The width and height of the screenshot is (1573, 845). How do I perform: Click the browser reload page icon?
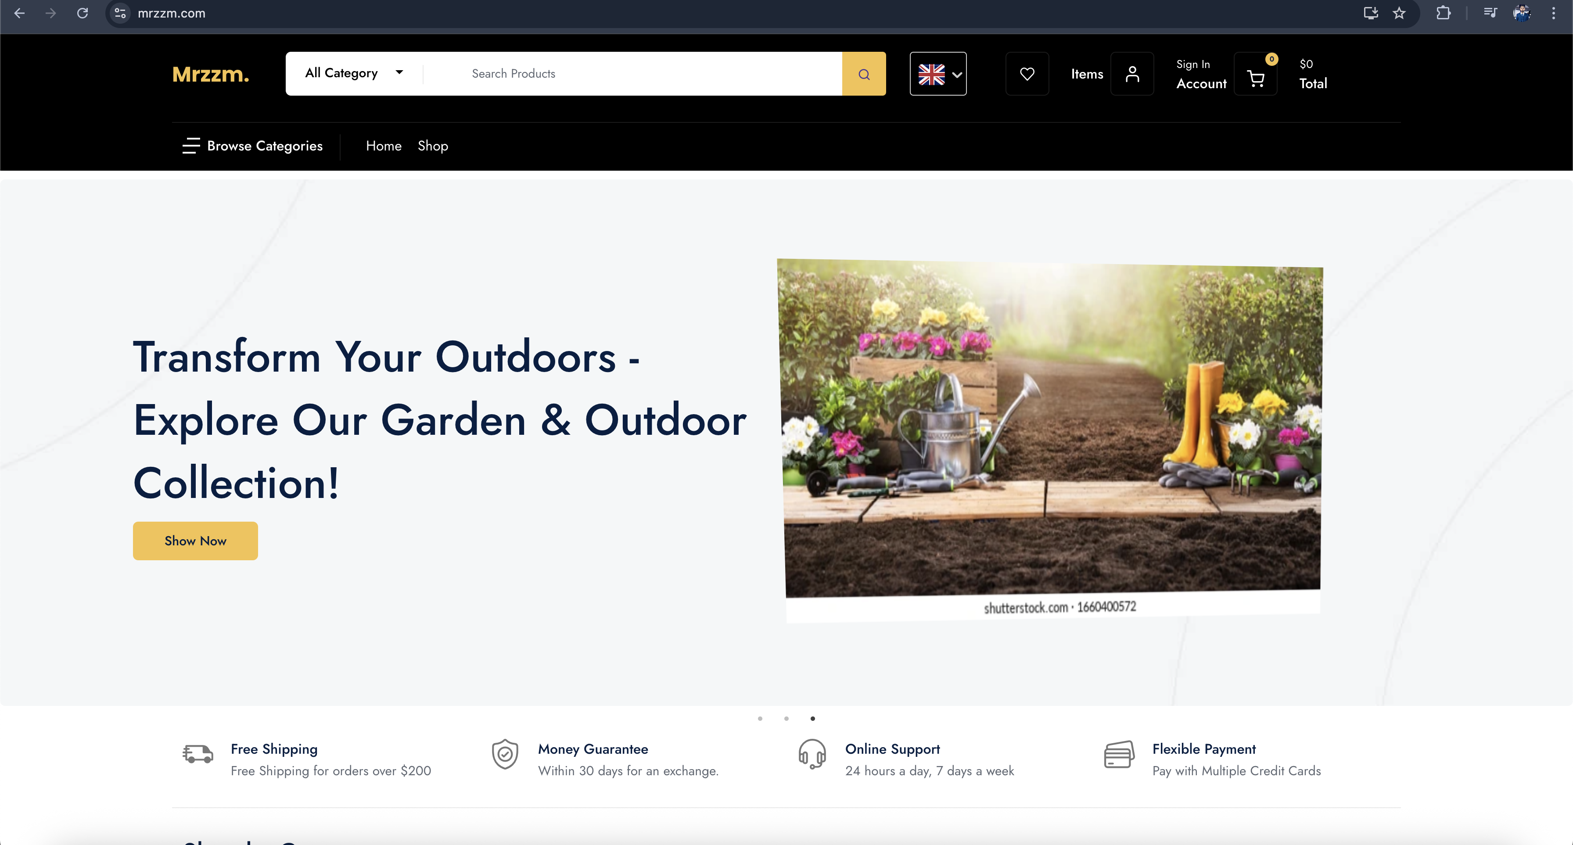pyautogui.click(x=83, y=13)
